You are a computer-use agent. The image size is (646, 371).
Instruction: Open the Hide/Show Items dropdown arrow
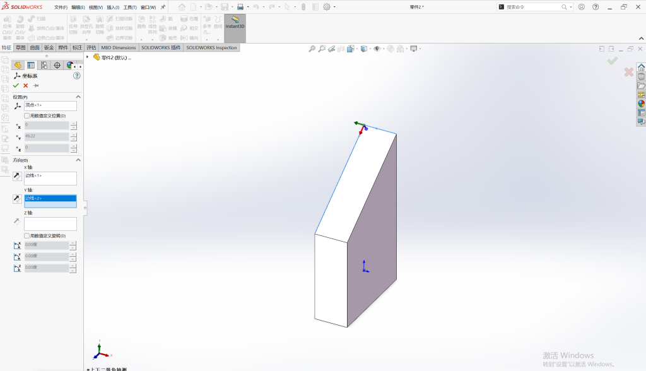point(384,49)
